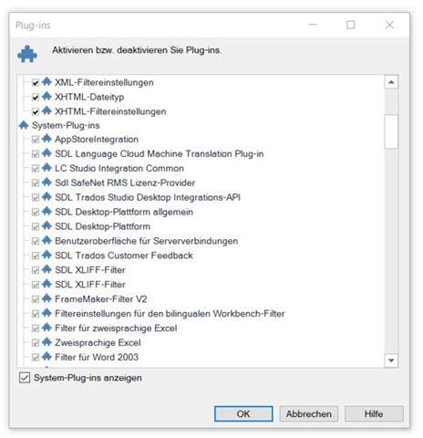Select the XML-Filtereinstellungen entry
This screenshot has width=423, height=438.
[104, 82]
